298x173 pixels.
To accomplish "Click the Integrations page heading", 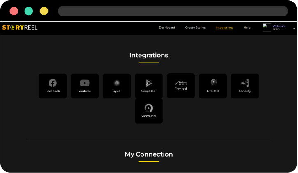I will (x=149, y=55).
